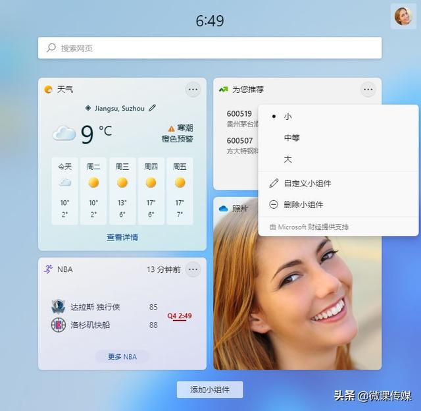Open the user profile avatar
Image resolution: width=421 pixels, height=411 pixels.
click(x=403, y=16)
